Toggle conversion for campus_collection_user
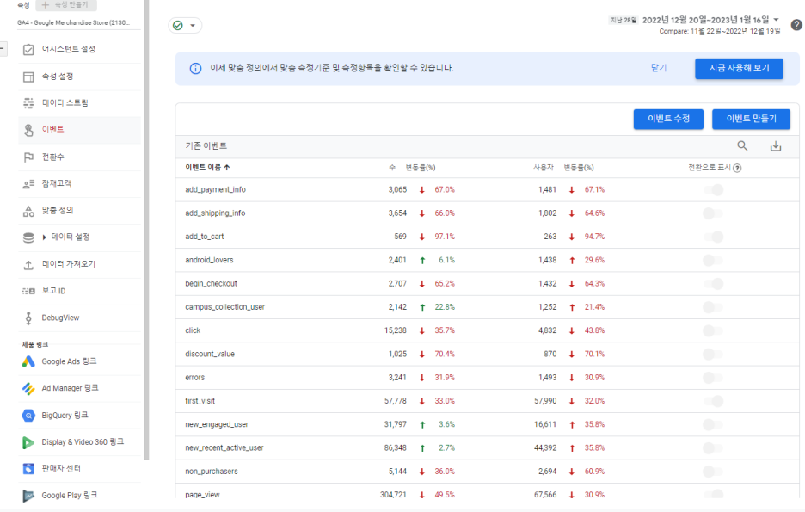The image size is (805, 512). 713,307
